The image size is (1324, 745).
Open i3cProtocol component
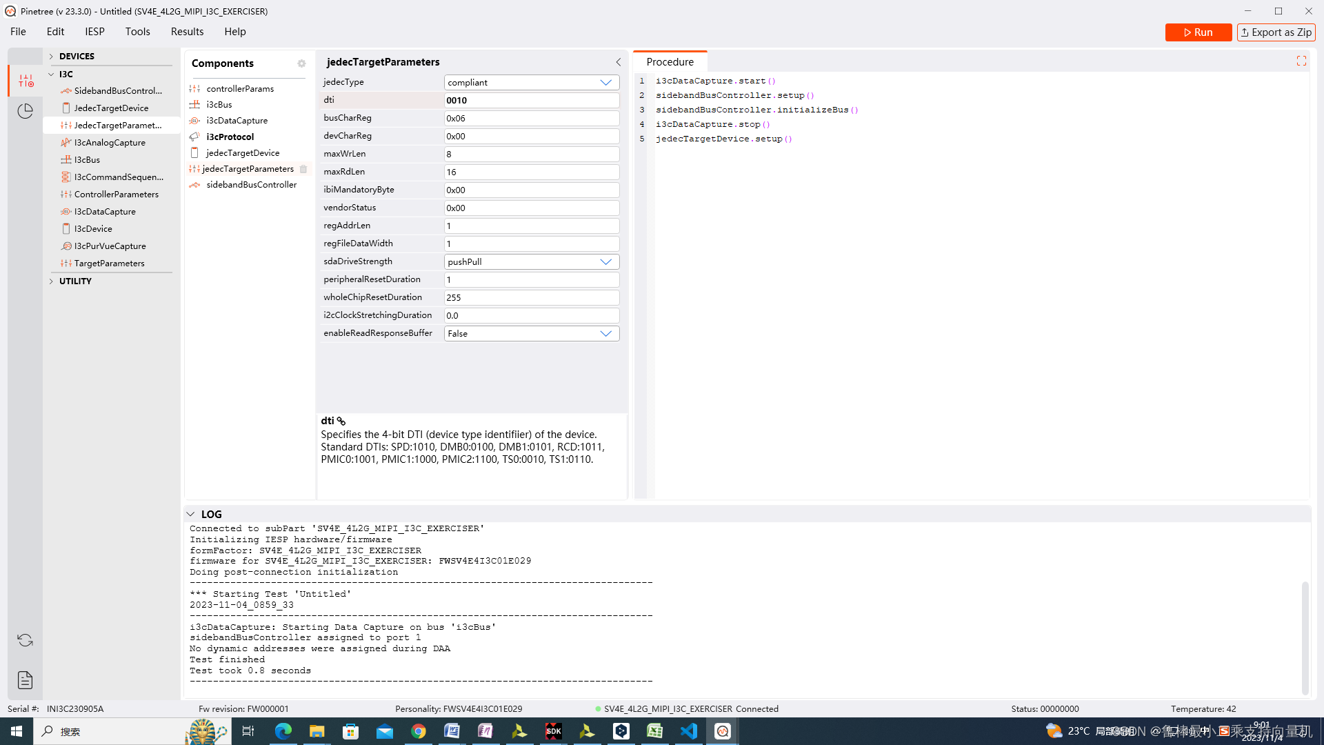click(230, 137)
